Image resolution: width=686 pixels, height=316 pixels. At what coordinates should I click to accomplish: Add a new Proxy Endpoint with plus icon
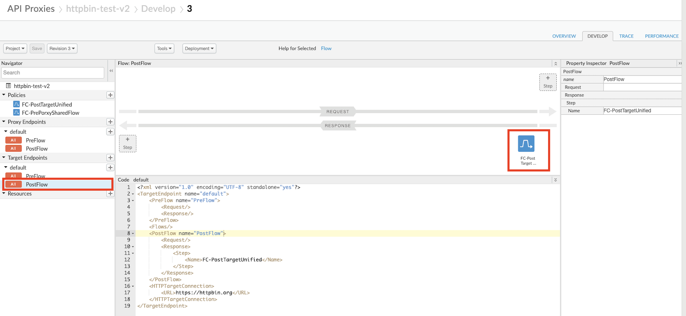click(110, 122)
